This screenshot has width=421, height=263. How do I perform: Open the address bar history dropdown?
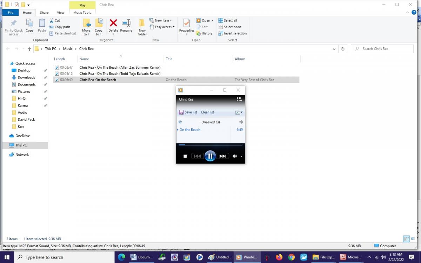point(334,49)
